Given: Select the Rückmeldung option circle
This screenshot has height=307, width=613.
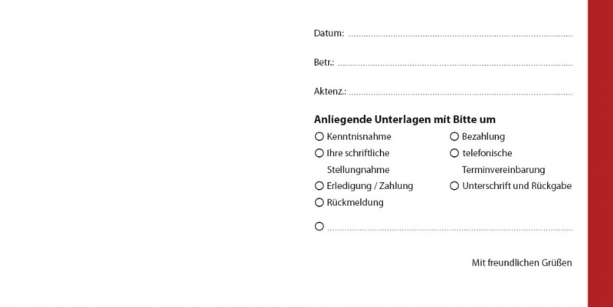Looking at the screenshot, I should 320,202.
